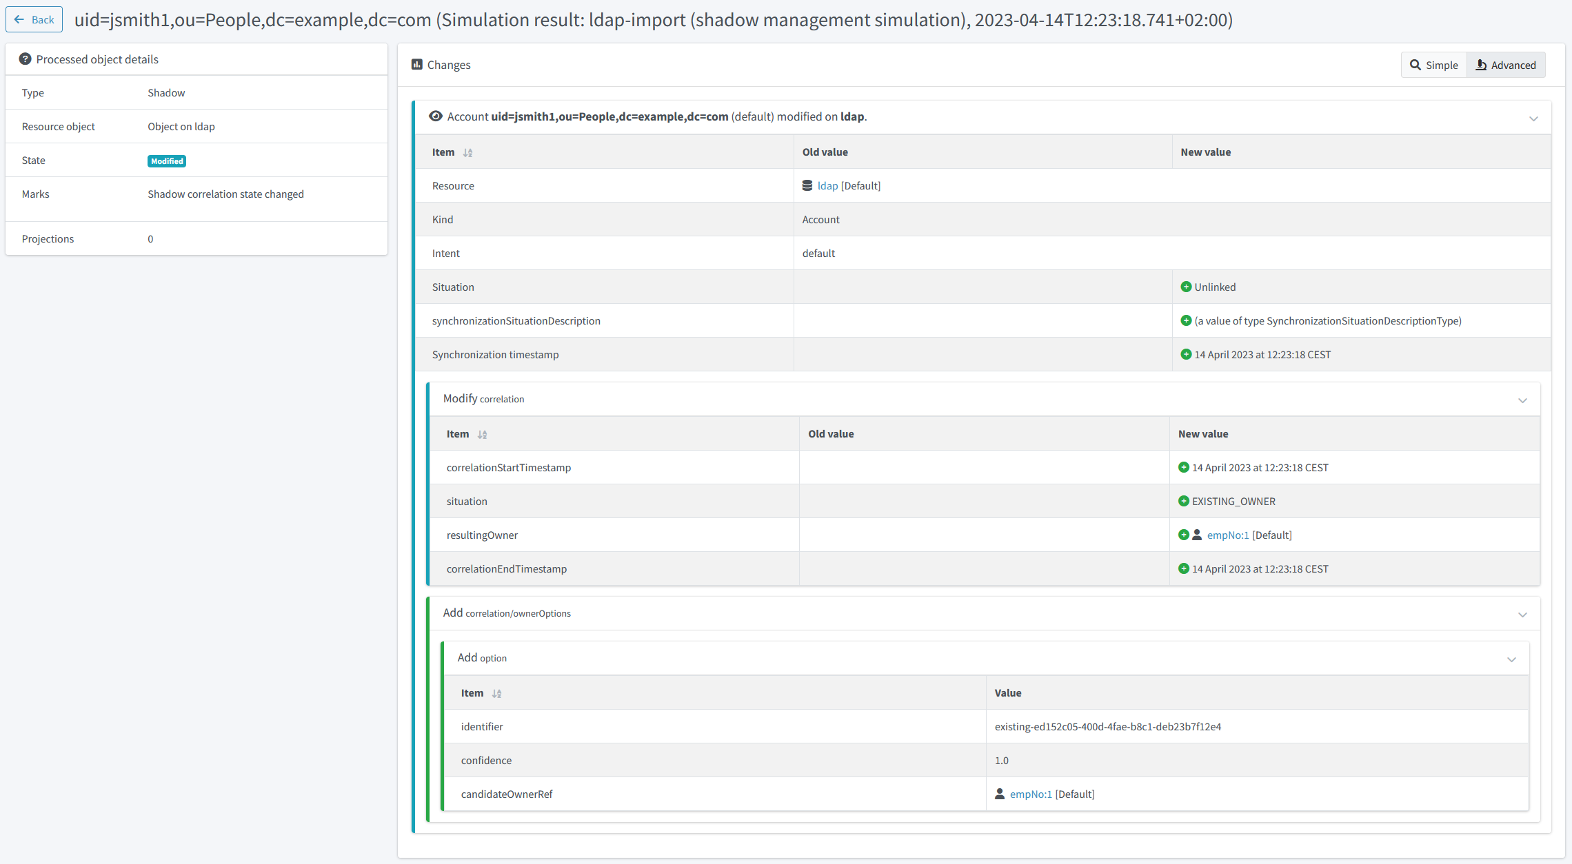Go back using the Back button

(x=34, y=20)
